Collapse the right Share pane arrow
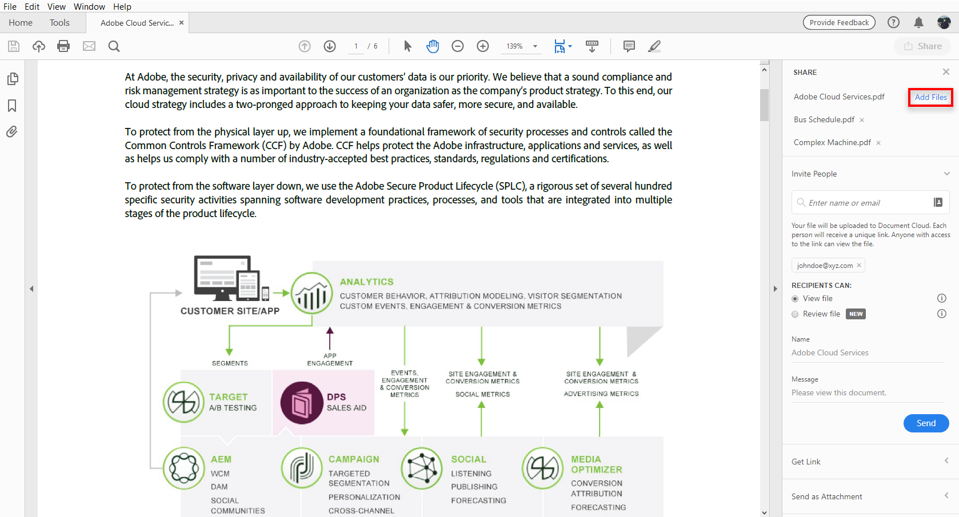The height and width of the screenshot is (517, 959). coord(776,289)
